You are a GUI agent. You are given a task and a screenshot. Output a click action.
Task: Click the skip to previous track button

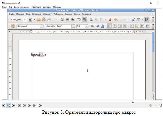tap(19, 105)
